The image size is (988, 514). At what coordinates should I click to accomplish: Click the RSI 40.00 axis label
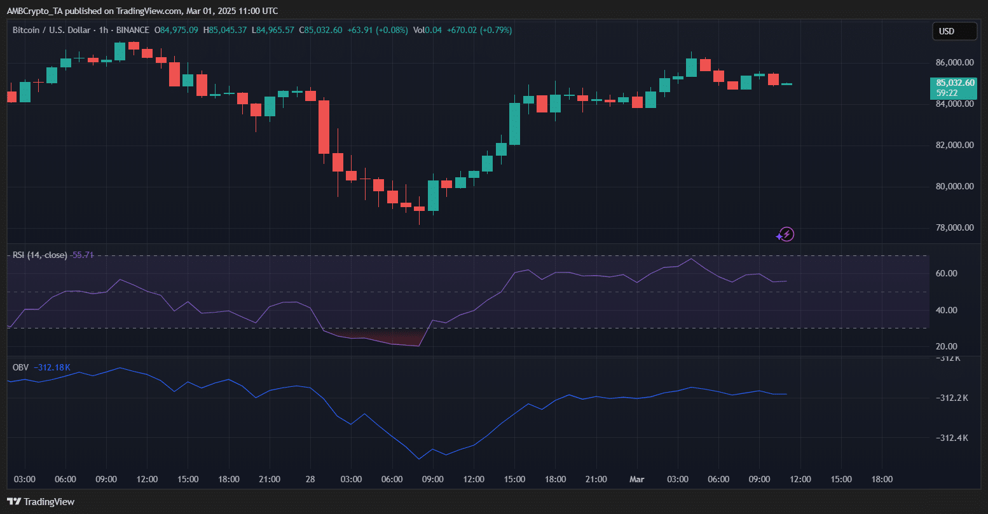coord(946,311)
